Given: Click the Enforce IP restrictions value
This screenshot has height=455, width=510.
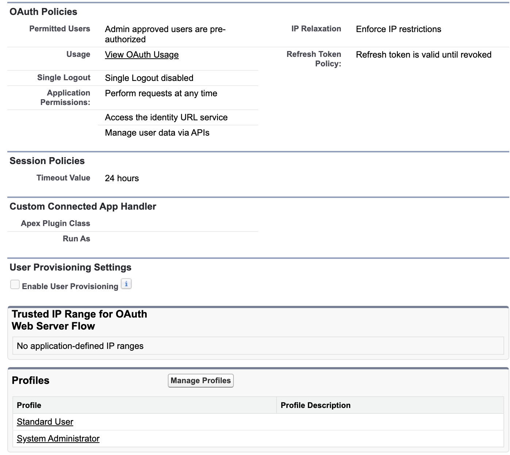Looking at the screenshot, I should click(x=398, y=29).
